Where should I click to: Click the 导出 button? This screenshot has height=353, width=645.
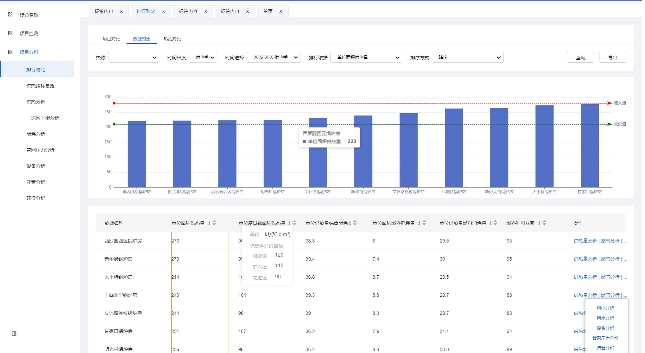click(613, 57)
